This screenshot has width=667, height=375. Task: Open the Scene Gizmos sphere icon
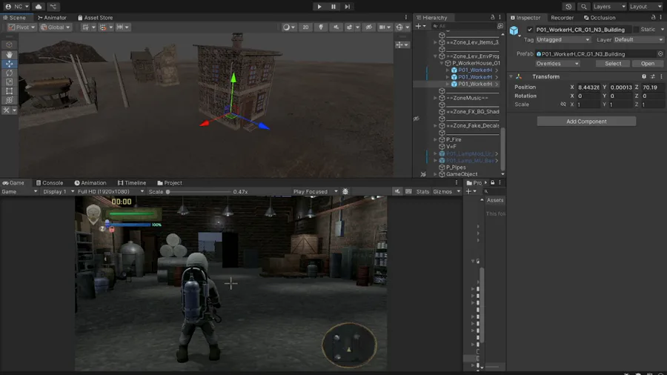(x=399, y=27)
